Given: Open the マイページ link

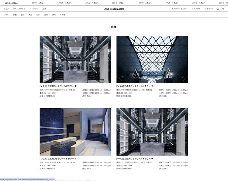Looking at the screenshot, I should click(x=209, y=9).
